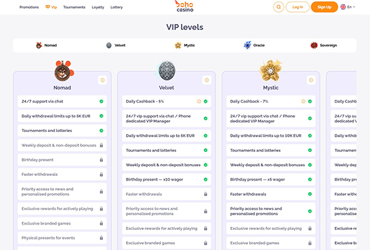The width and height of the screenshot is (370, 250).
Task: Click green check on Mystic Priority access row
Action: point(310,211)
